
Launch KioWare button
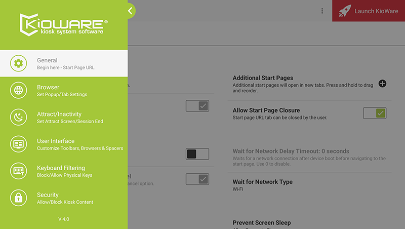[x=369, y=11]
